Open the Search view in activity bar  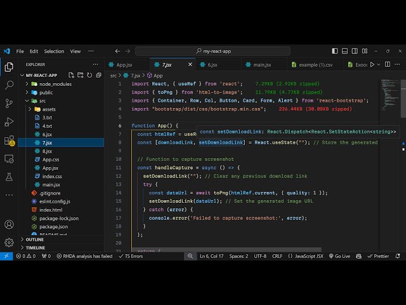pos(9,85)
